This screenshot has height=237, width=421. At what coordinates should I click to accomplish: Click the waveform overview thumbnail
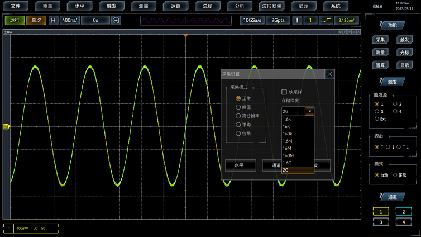186,20
